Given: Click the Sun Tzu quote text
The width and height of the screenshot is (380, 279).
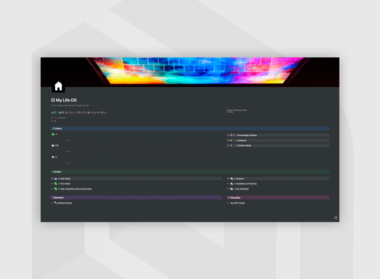Looking at the screenshot, I should pos(71,105).
